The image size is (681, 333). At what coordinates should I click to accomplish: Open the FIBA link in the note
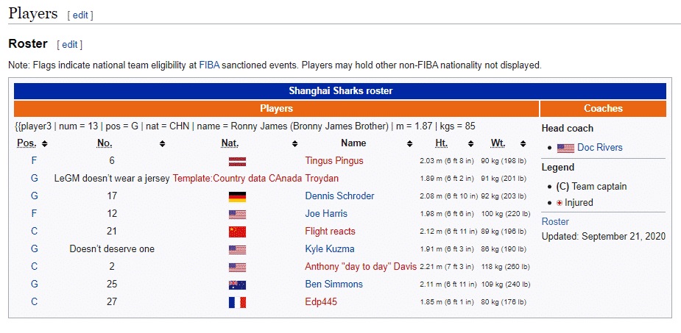[209, 65]
